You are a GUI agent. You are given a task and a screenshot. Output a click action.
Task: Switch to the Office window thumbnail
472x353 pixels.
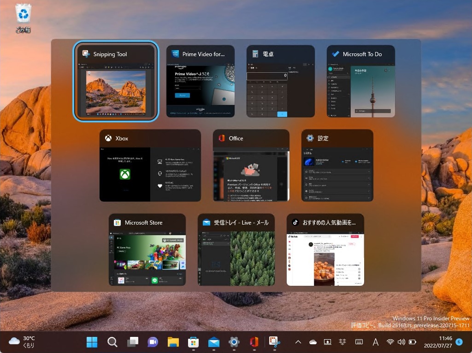click(251, 165)
